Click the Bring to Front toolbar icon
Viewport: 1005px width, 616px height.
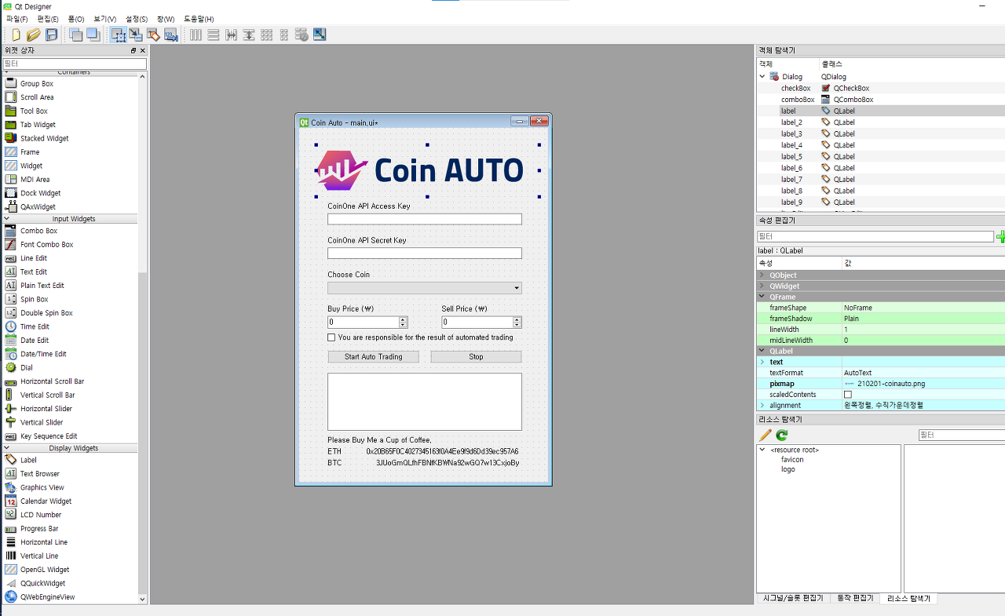93,35
